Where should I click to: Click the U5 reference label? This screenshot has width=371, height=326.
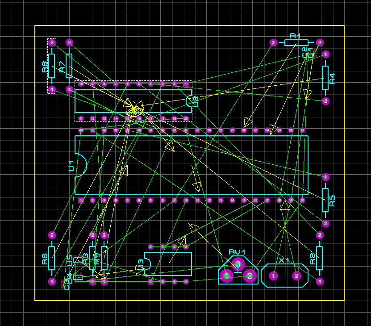point(69,260)
